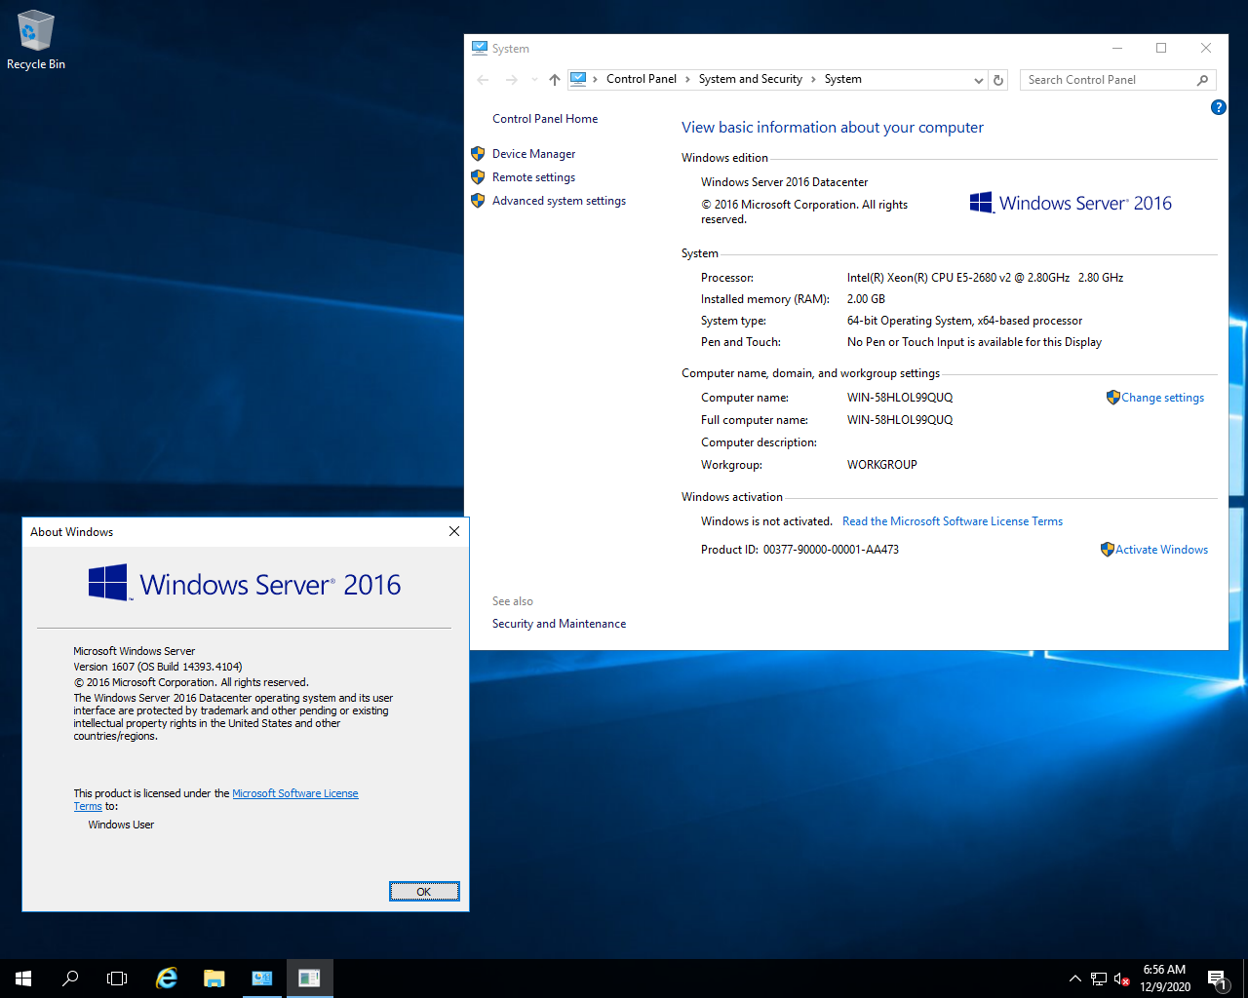Open File Explorer from taskbar
1248x998 pixels.
(x=214, y=979)
